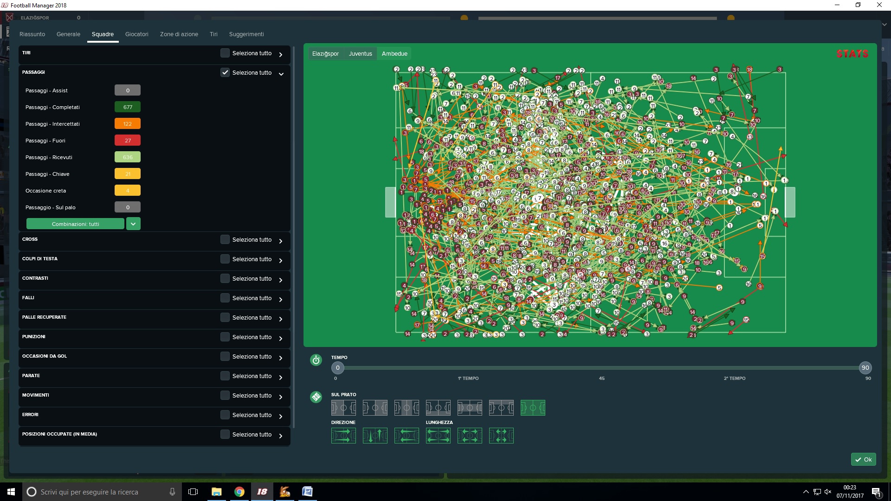Switch to the Suggerimenti tab

click(x=246, y=34)
